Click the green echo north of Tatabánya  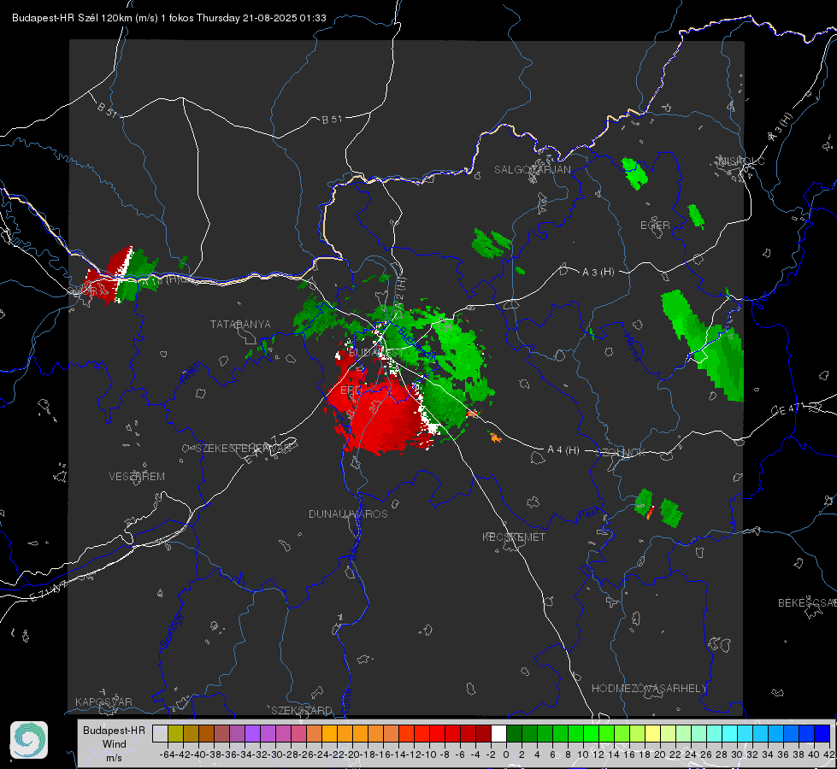pos(316,319)
